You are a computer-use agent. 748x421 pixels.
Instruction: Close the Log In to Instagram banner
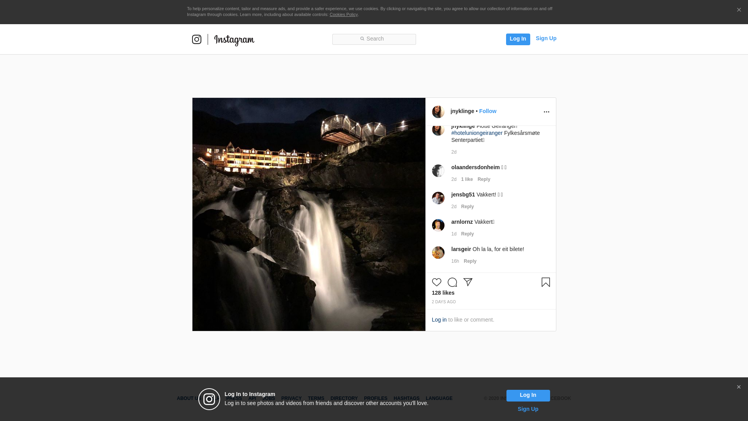(x=738, y=387)
